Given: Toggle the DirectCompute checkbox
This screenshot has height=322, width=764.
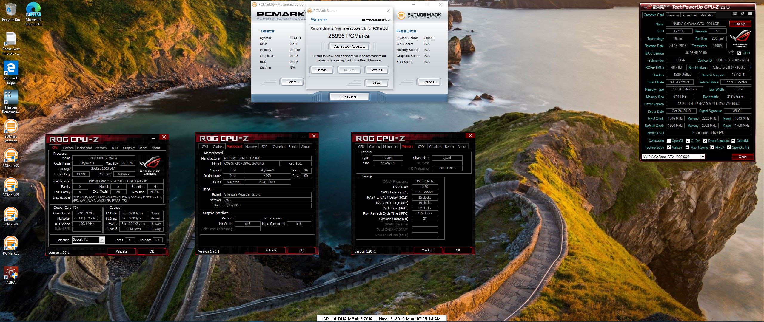Looking at the screenshot, I should click(x=705, y=141).
